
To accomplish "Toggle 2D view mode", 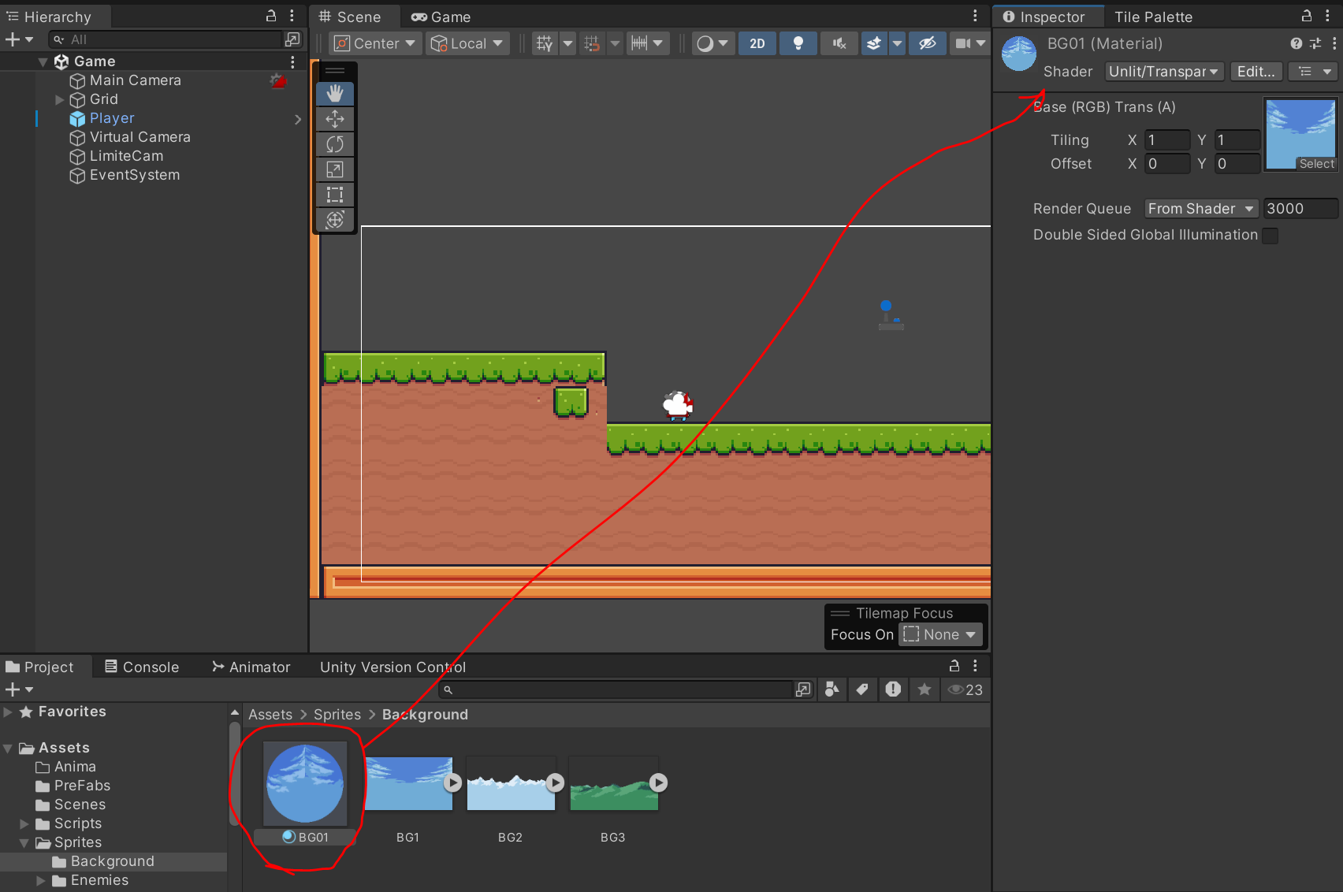I will pyautogui.click(x=757, y=43).
